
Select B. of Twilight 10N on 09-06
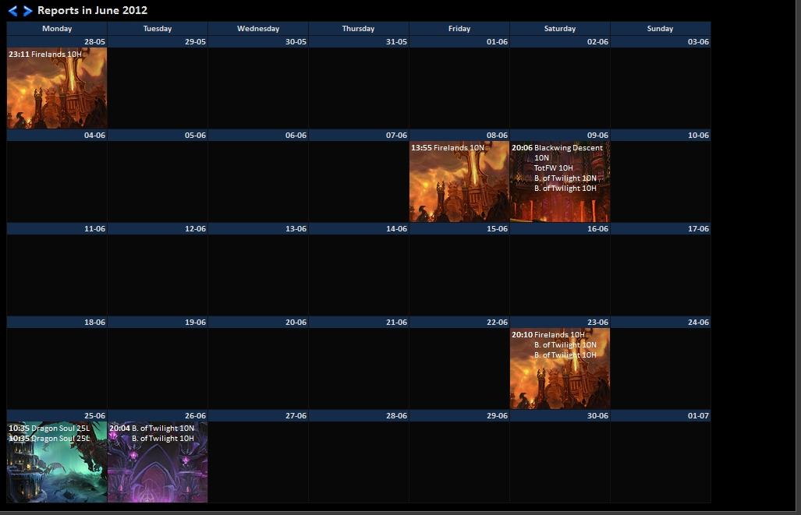click(565, 178)
